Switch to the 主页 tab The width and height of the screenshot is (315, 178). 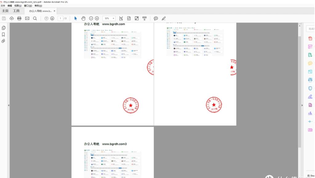[5, 10]
